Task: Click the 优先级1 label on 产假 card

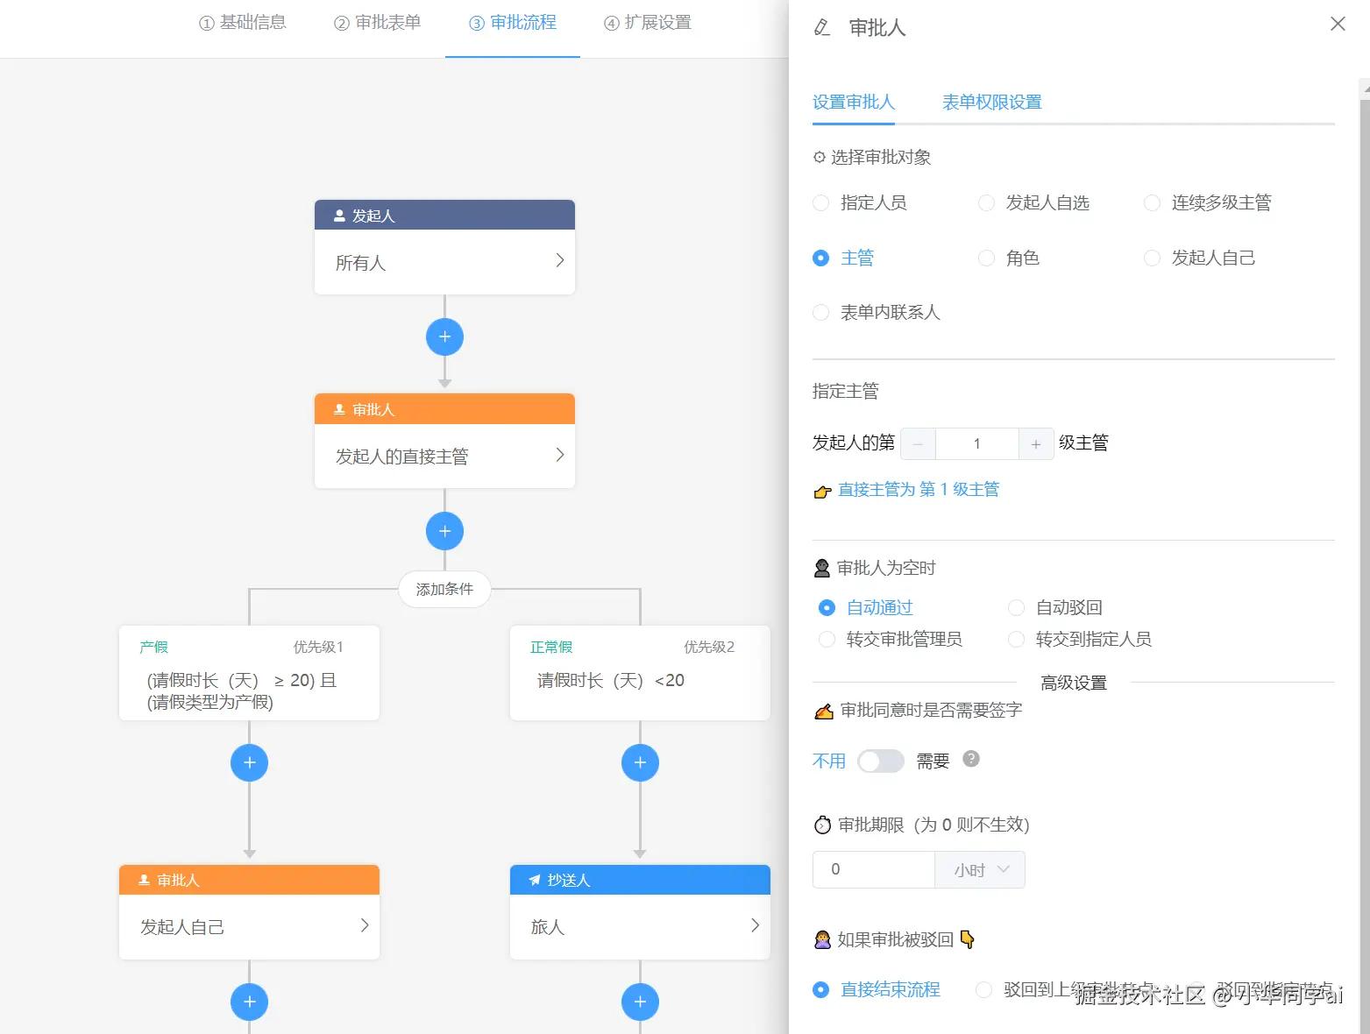Action: pyautogui.click(x=318, y=647)
